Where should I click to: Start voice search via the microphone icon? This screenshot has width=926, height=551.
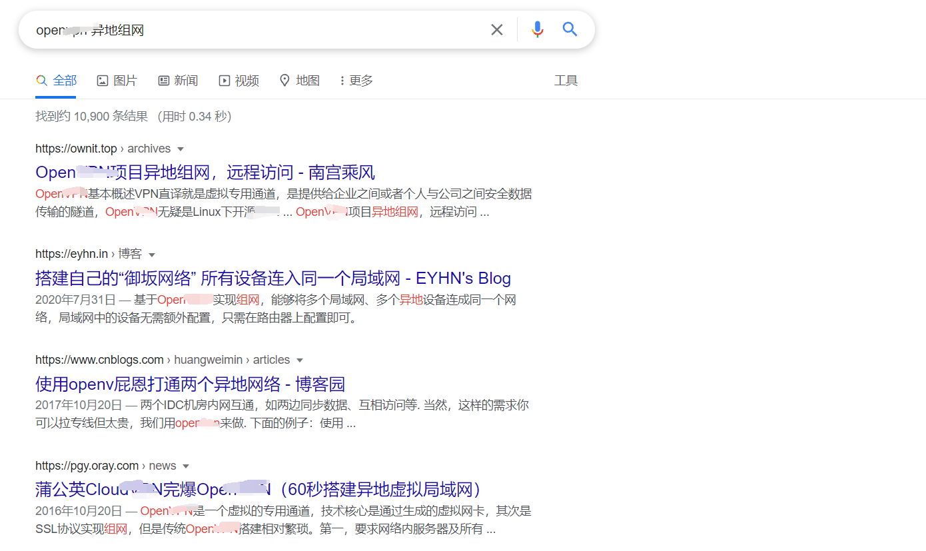pos(537,29)
